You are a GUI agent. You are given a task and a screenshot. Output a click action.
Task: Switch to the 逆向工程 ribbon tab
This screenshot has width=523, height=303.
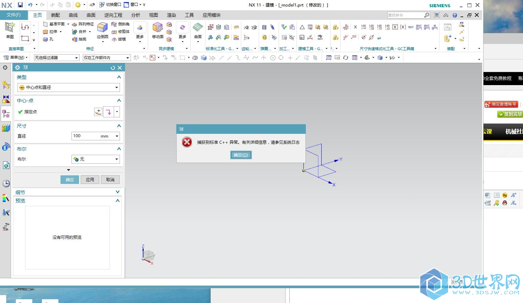pos(113,15)
